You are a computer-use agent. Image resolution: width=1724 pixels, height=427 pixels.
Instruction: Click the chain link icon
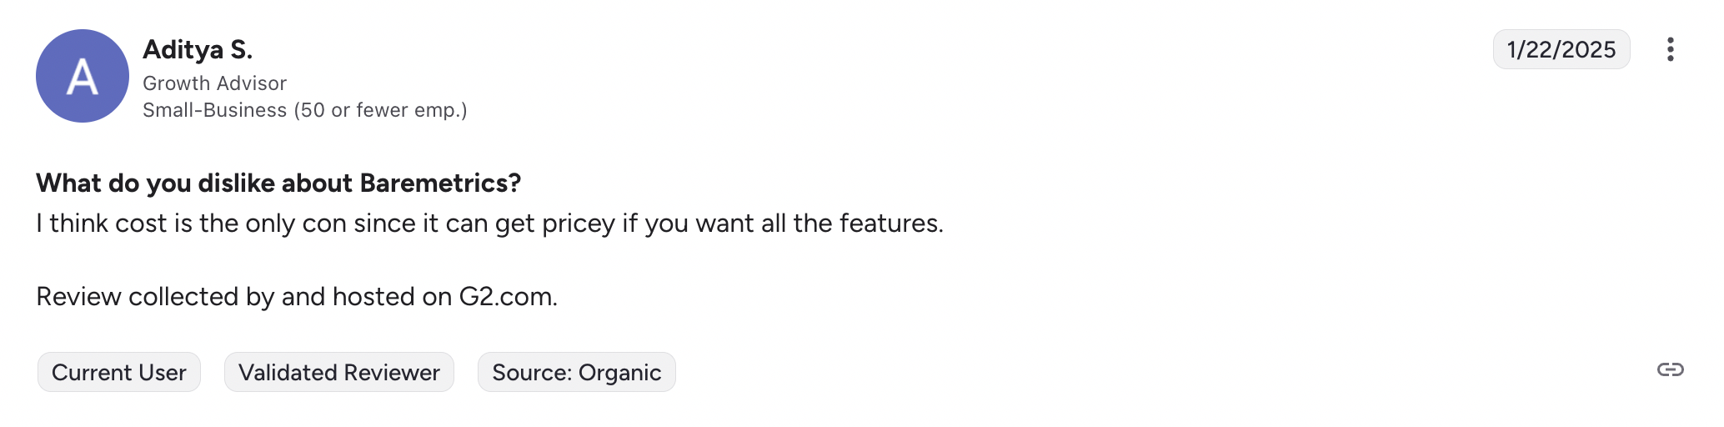tap(1670, 369)
